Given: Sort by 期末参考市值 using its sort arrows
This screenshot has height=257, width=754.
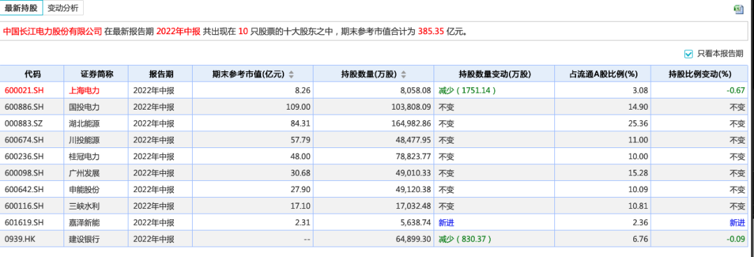Looking at the screenshot, I should click(291, 75).
